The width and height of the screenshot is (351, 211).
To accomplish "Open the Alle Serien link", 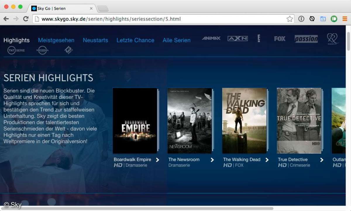I will (176, 40).
